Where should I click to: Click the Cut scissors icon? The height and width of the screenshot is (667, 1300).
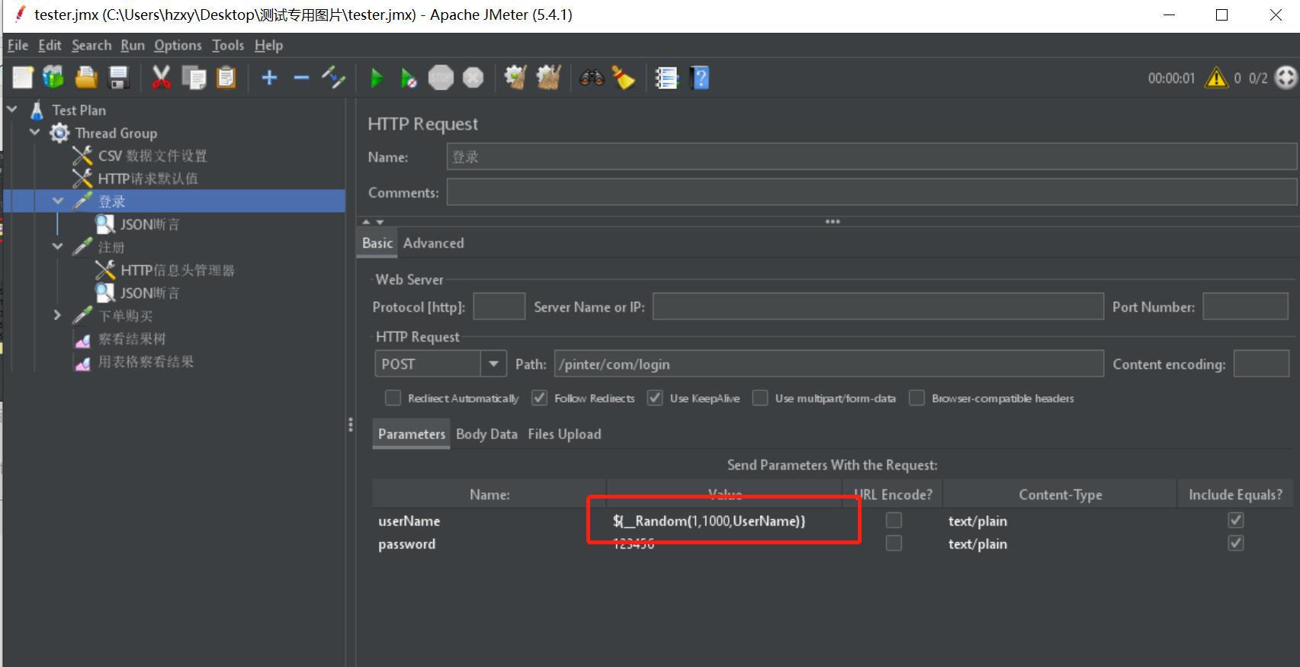pos(161,78)
